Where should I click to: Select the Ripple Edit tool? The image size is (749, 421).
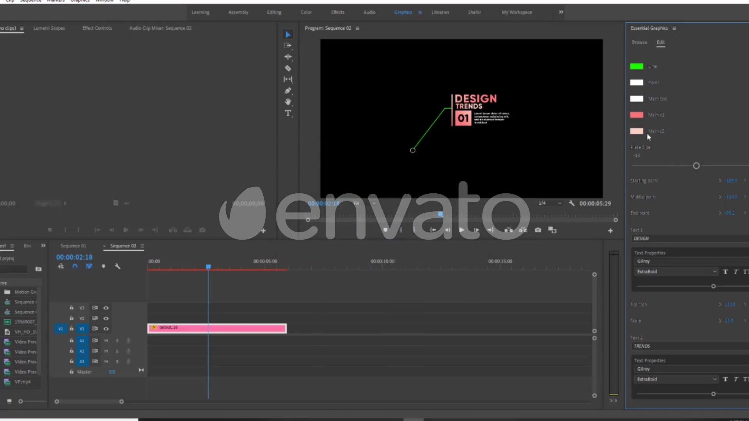[x=288, y=57]
